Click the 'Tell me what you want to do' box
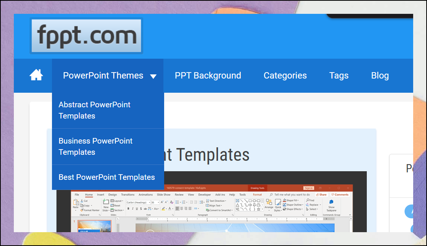 289,194
